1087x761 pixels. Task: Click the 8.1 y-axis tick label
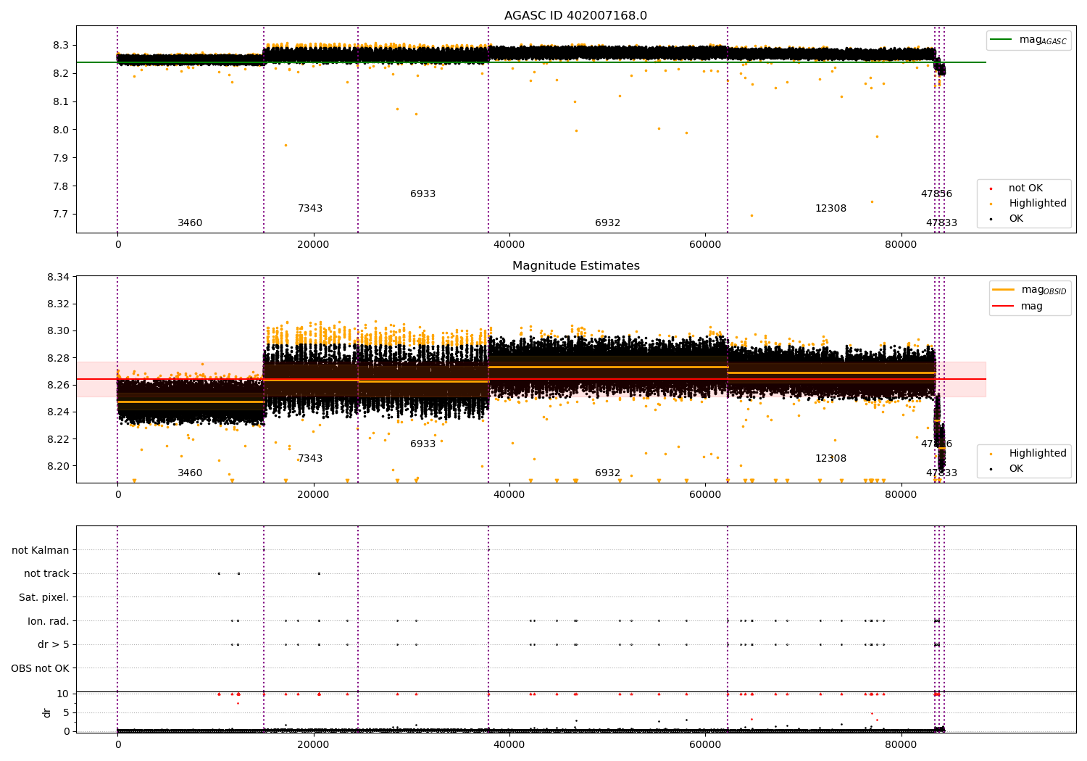[61, 101]
